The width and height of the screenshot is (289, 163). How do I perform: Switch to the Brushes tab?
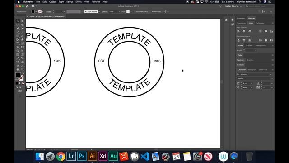pyautogui.click(x=250, y=60)
